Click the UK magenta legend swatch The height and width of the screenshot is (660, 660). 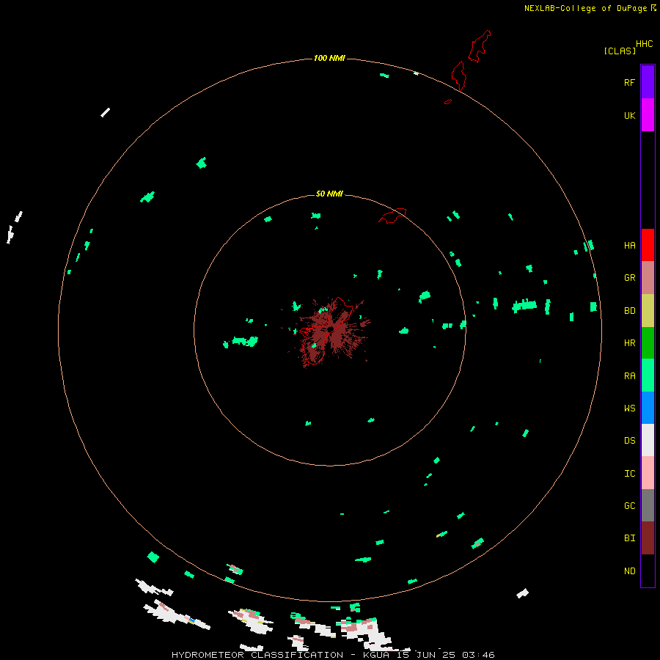click(648, 115)
